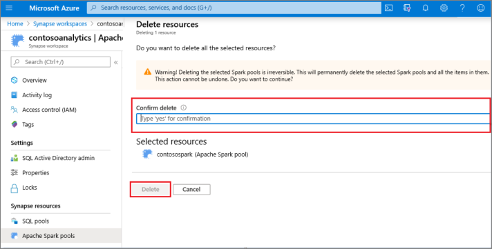Click the Delete button
Viewport: 492px width, 249px height.
tap(151, 189)
